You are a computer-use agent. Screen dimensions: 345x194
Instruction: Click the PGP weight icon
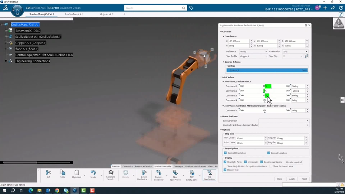pos(339,23)
